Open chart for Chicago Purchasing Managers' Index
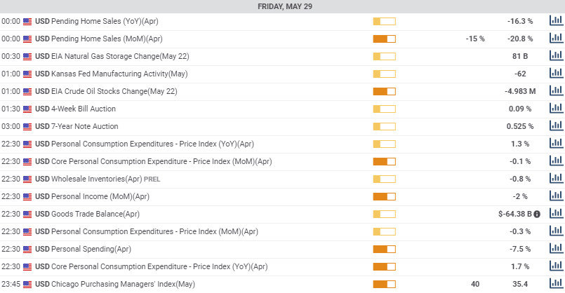 556,284
